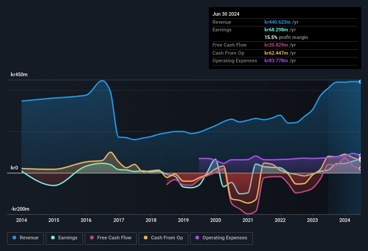The image size is (368, 251).
Task: Click the kr62.447m cash from op value
Action: click(276, 53)
